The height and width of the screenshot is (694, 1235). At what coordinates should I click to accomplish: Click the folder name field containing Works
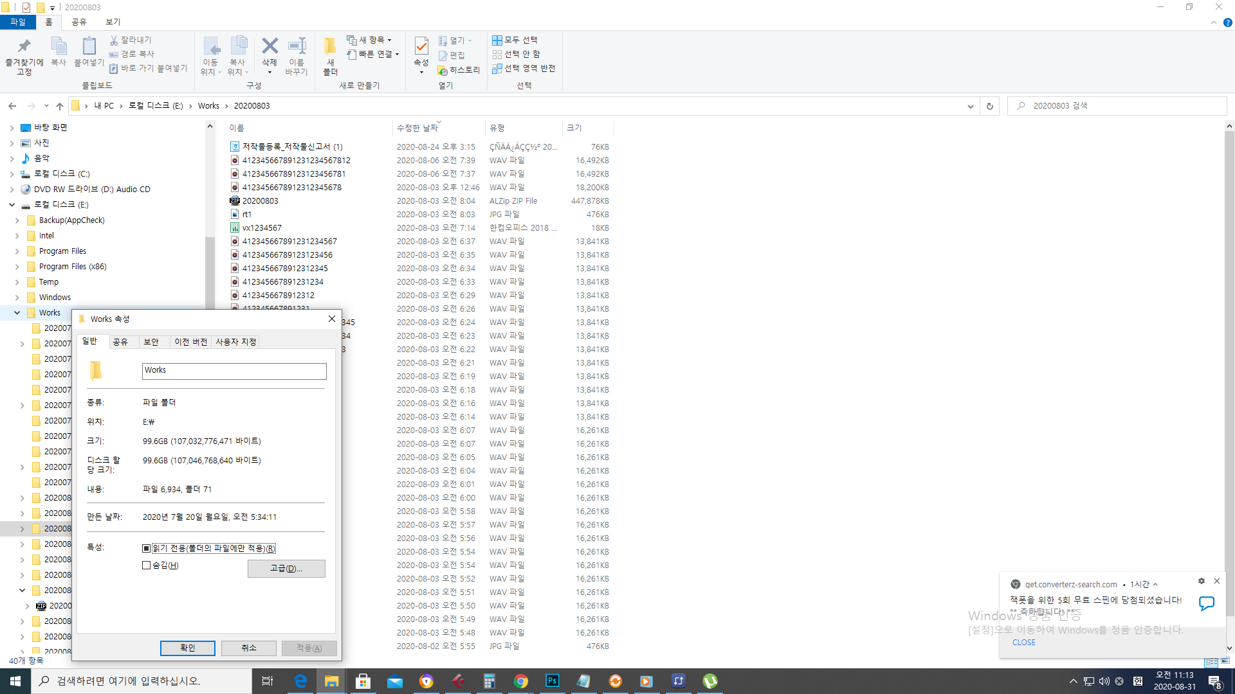234,371
